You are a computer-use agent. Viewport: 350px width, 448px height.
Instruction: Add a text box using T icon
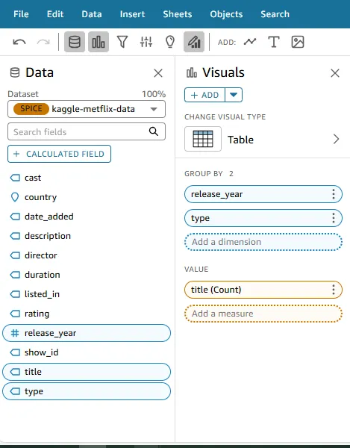click(x=273, y=42)
